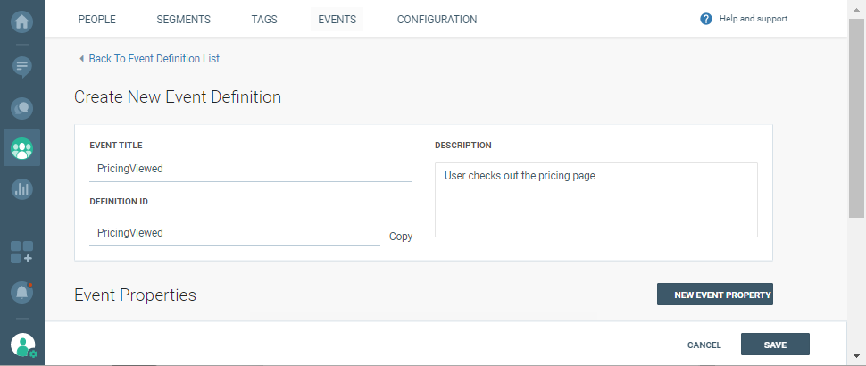
Task: Switch to the People tab
Action: coord(96,20)
